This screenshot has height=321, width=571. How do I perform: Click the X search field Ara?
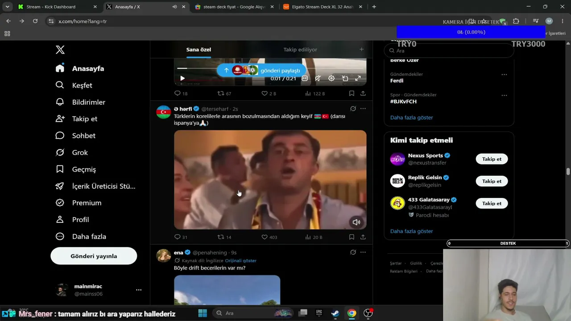449,51
